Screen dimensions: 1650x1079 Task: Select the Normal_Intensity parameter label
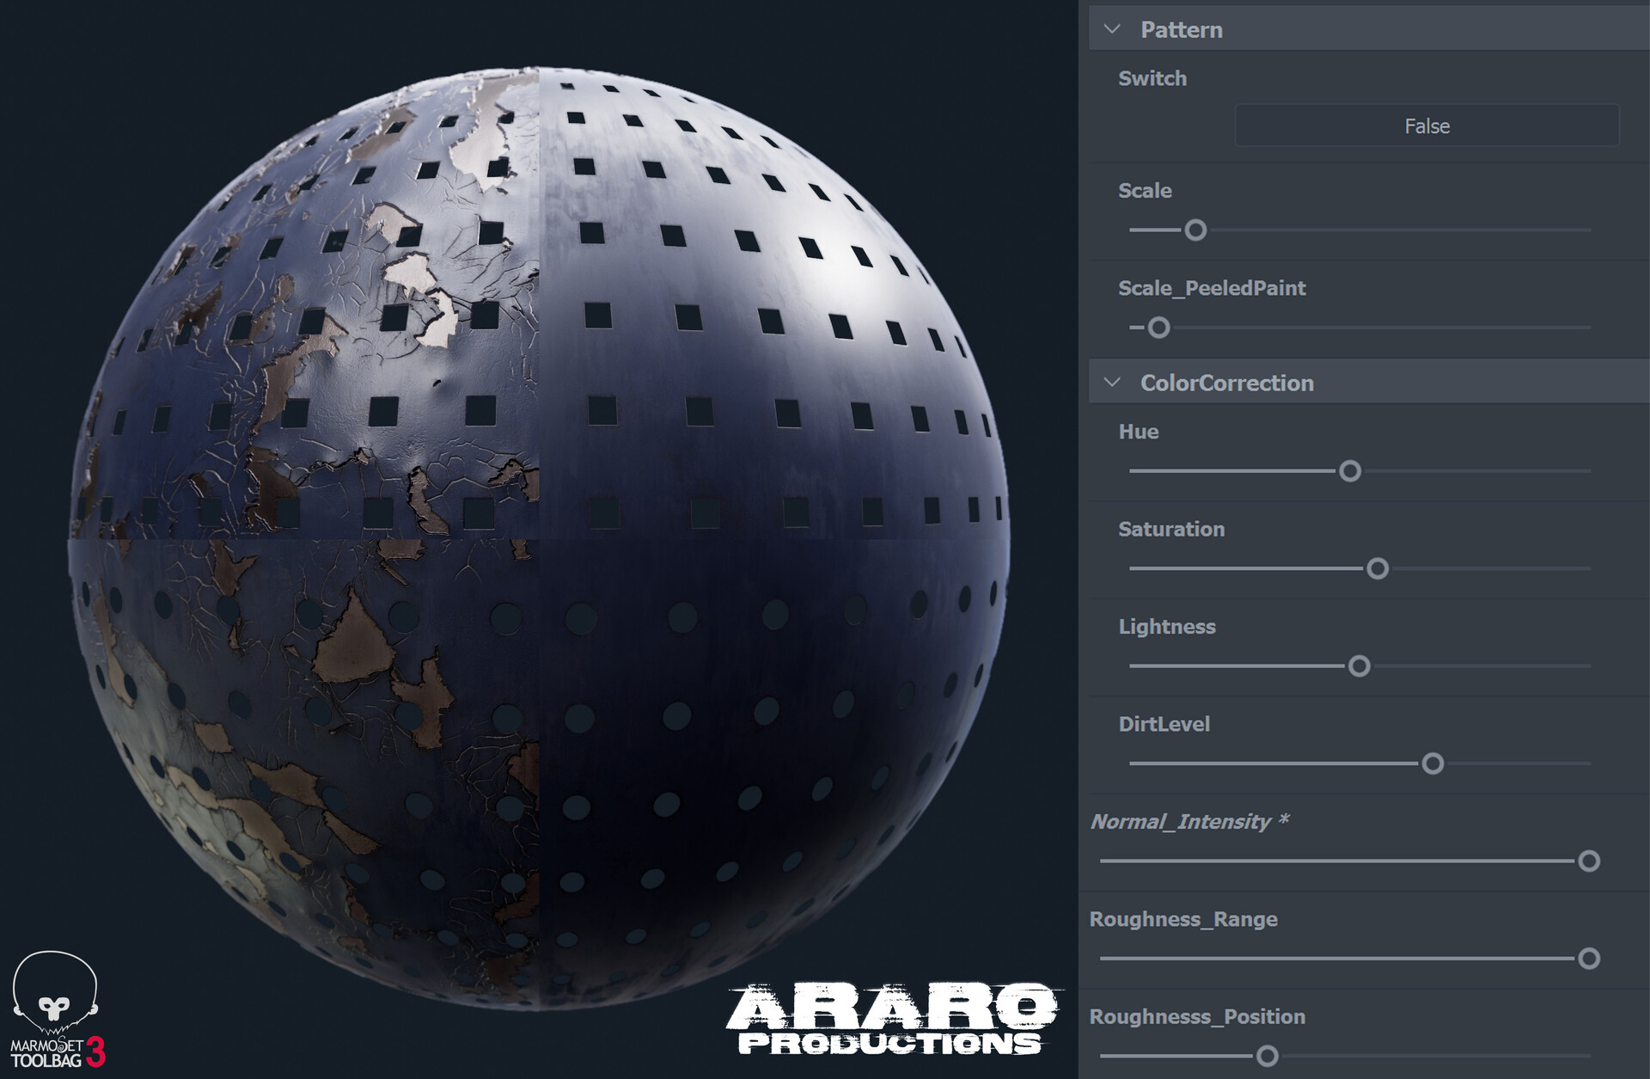point(1189,822)
